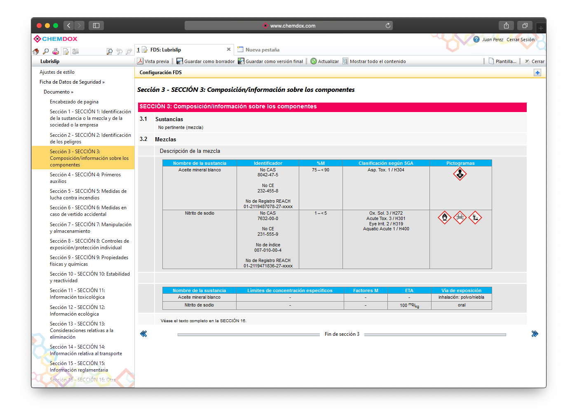Open Sección 11 Información toxicológica
Image resolution: width=577 pixels, height=412 pixels.
pos(77,294)
